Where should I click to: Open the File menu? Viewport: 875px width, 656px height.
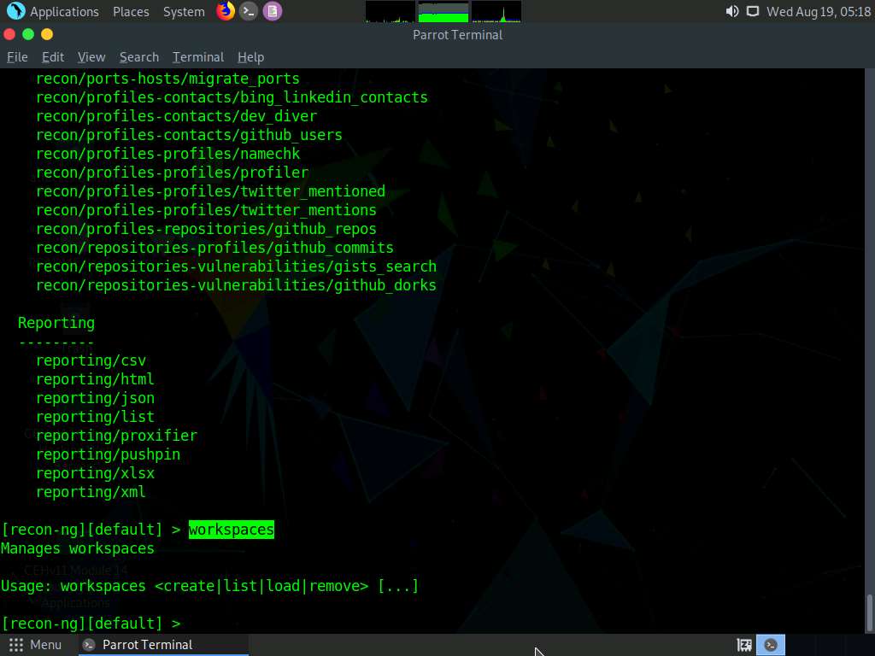tap(17, 57)
